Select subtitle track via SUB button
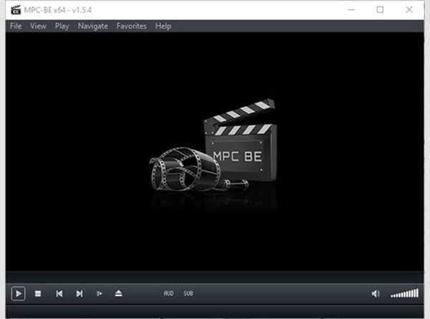 click(188, 293)
